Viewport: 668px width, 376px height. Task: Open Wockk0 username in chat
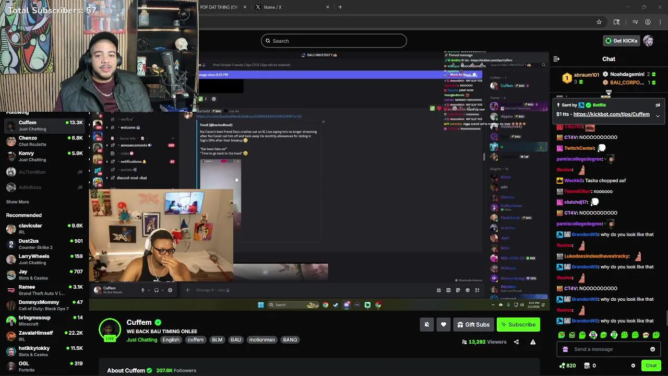point(573,181)
